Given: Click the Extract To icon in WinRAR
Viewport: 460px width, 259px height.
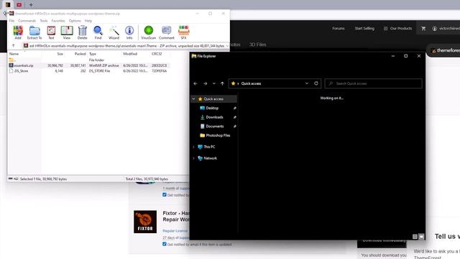Looking at the screenshot, I should pos(34,32).
